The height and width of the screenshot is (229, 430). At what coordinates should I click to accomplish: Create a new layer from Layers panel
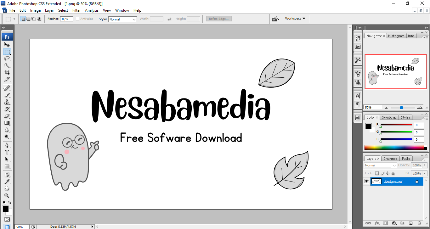pos(410,223)
